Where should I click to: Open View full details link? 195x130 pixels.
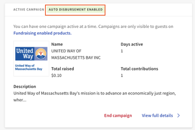(x=157, y=116)
